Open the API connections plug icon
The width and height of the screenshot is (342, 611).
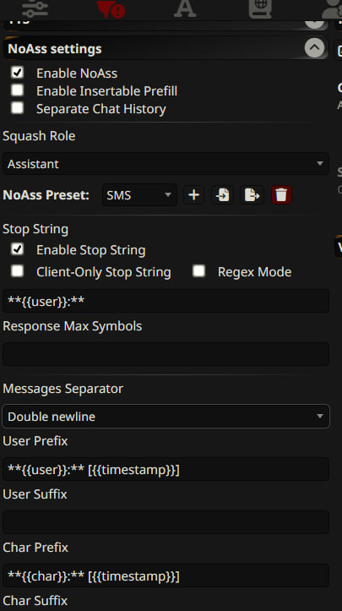(x=111, y=8)
